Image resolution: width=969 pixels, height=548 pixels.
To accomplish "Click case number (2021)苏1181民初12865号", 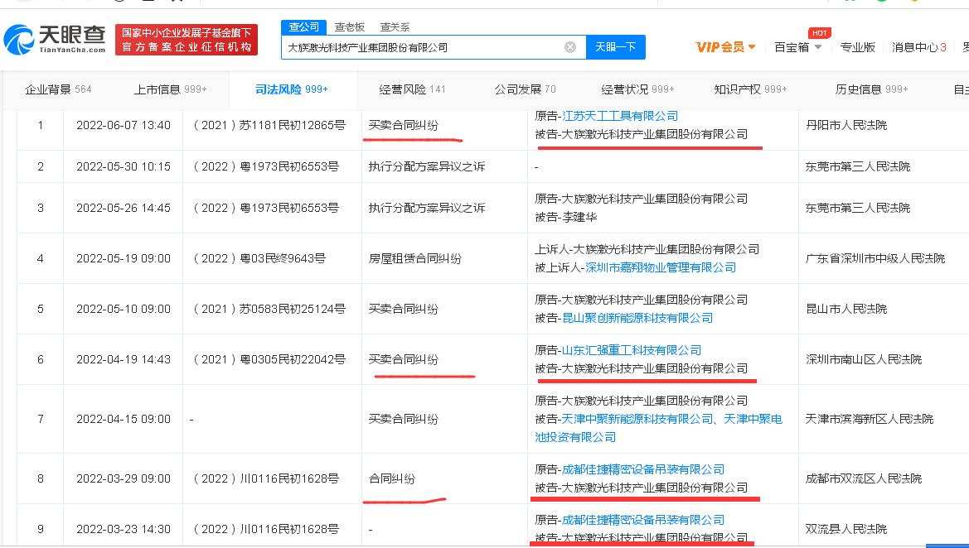I will (x=269, y=125).
